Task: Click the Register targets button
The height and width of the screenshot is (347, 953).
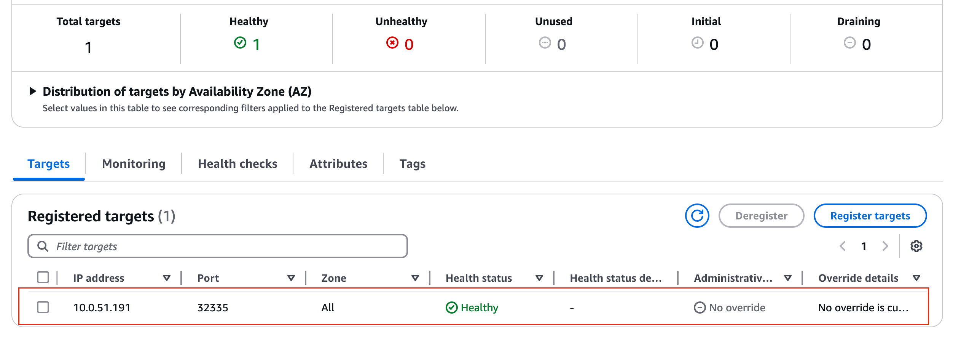Action: 870,216
